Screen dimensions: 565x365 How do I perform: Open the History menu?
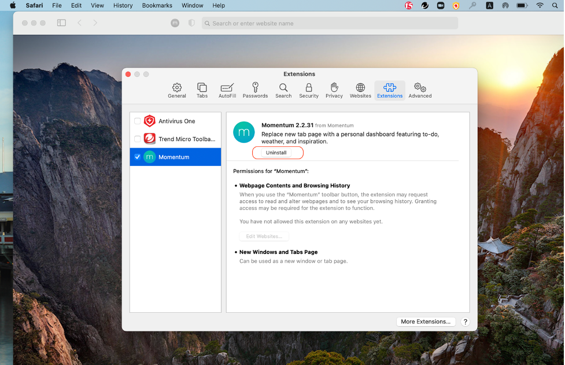point(123,5)
